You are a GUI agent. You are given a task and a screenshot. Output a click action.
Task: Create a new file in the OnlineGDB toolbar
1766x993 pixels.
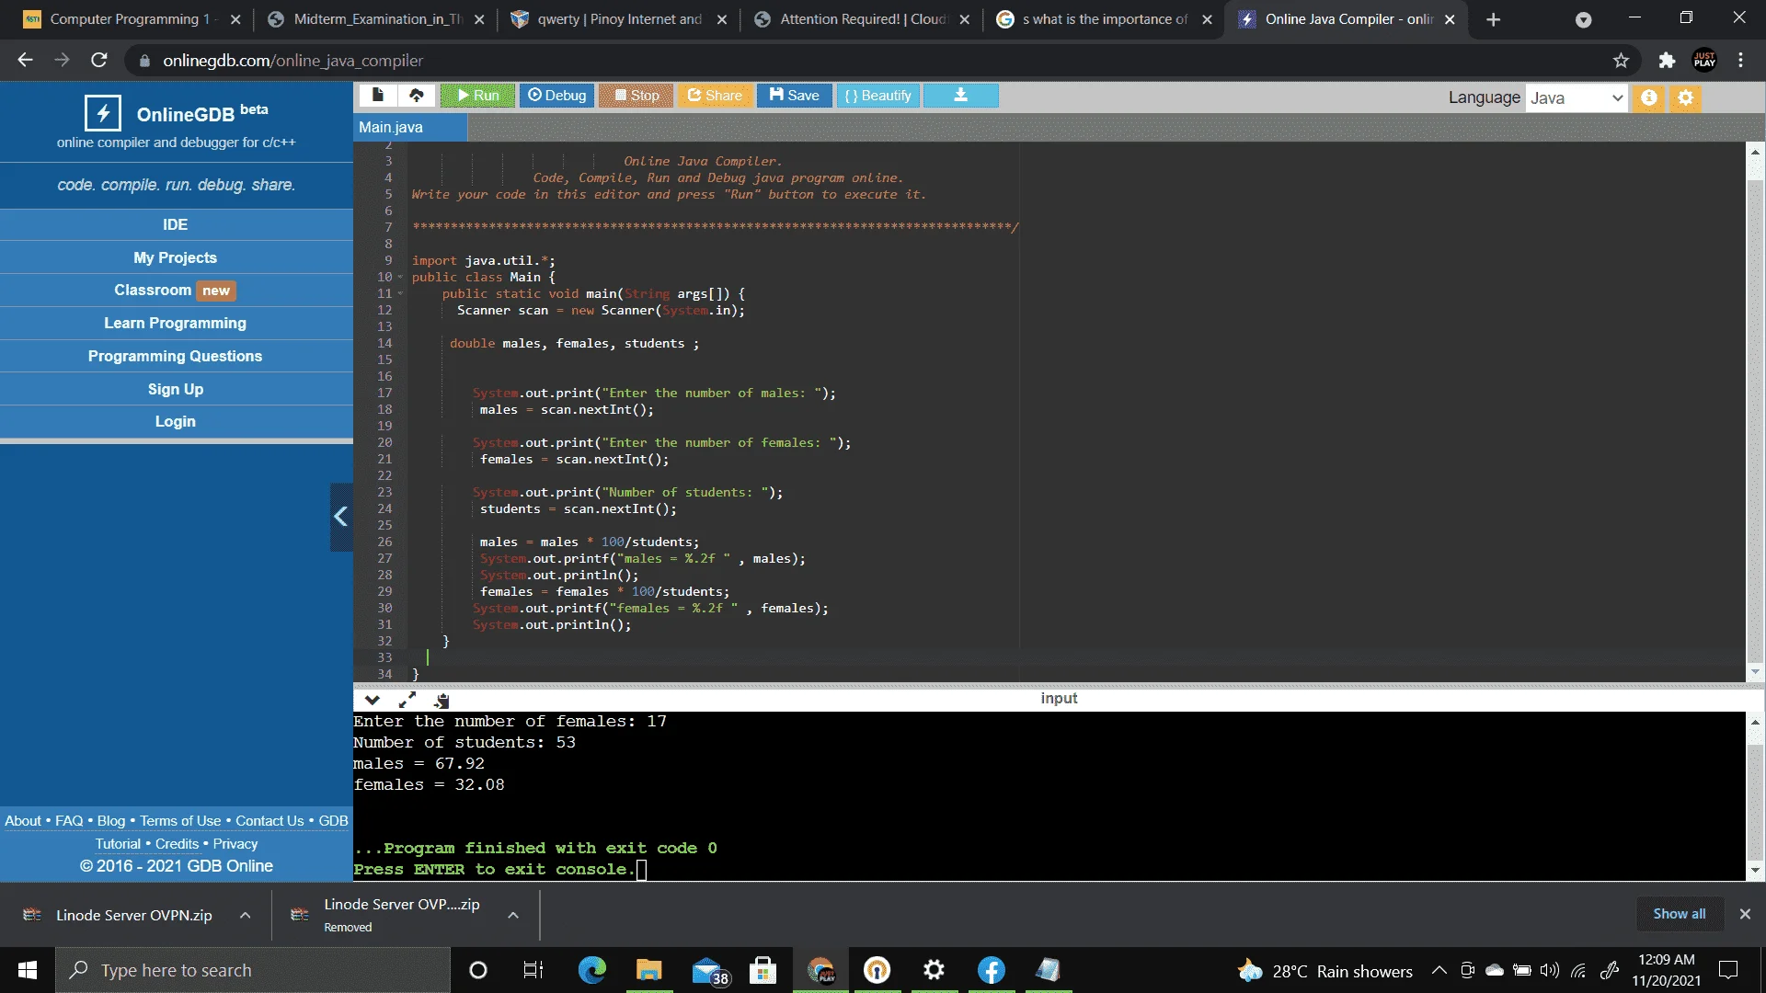click(x=377, y=95)
